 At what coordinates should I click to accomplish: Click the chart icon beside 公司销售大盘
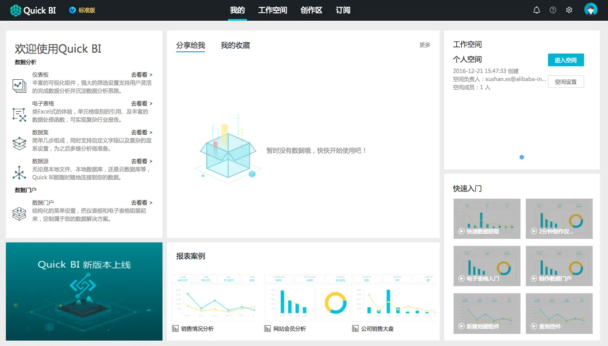(x=355, y=329)
